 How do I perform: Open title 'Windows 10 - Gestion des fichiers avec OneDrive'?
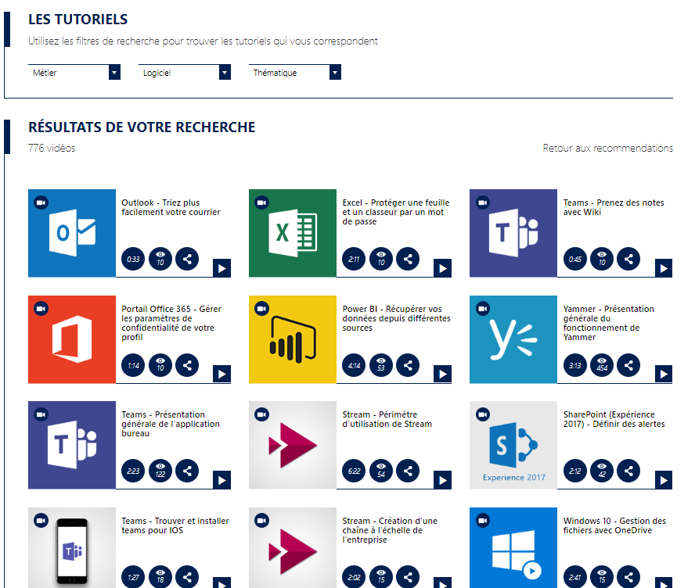614,525
